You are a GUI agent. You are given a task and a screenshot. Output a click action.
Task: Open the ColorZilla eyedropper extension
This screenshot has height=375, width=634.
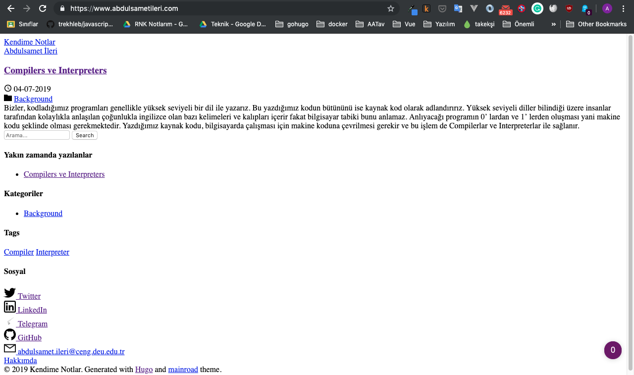click(412, 8)
